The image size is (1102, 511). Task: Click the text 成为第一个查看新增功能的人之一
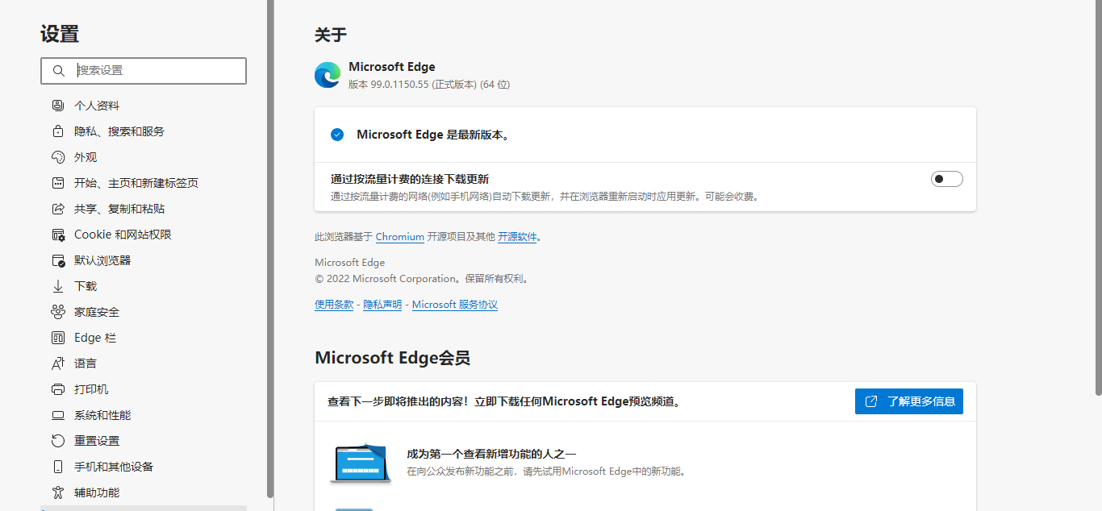click(491, 454)
